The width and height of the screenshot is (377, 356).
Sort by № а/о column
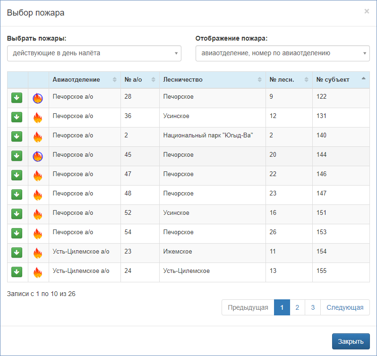[x=140, y=80]
